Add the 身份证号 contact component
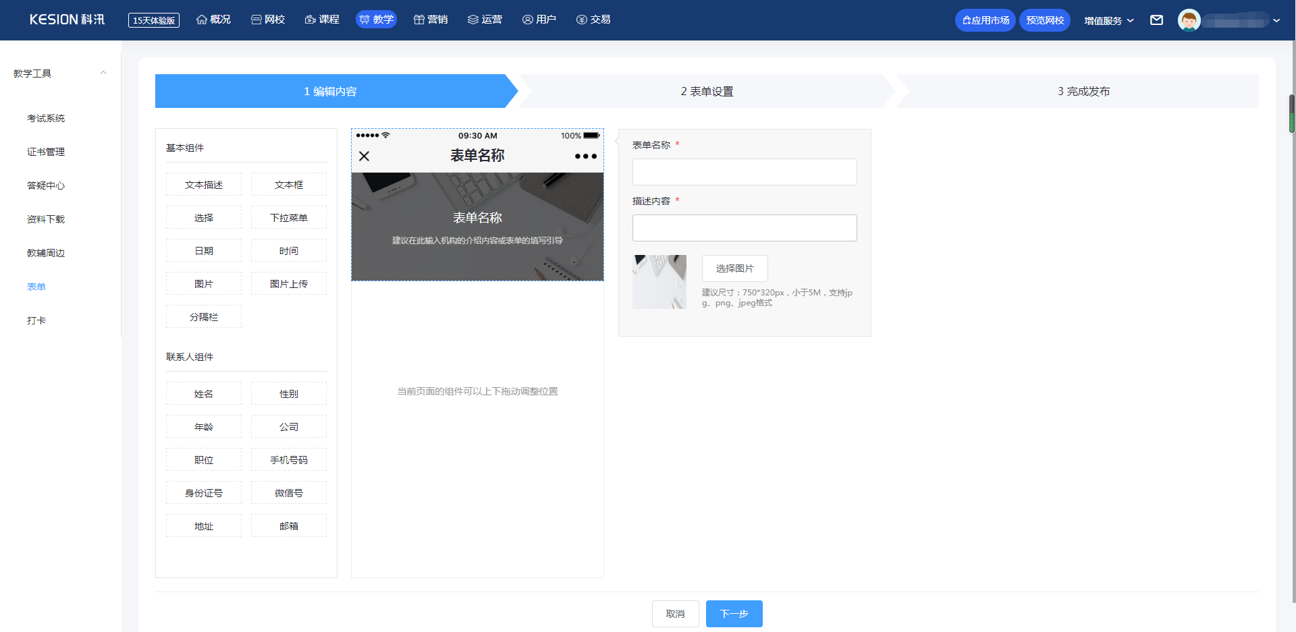Image resolution: width=1296 pixels, height=632 pixels. [x=204, y=493]
